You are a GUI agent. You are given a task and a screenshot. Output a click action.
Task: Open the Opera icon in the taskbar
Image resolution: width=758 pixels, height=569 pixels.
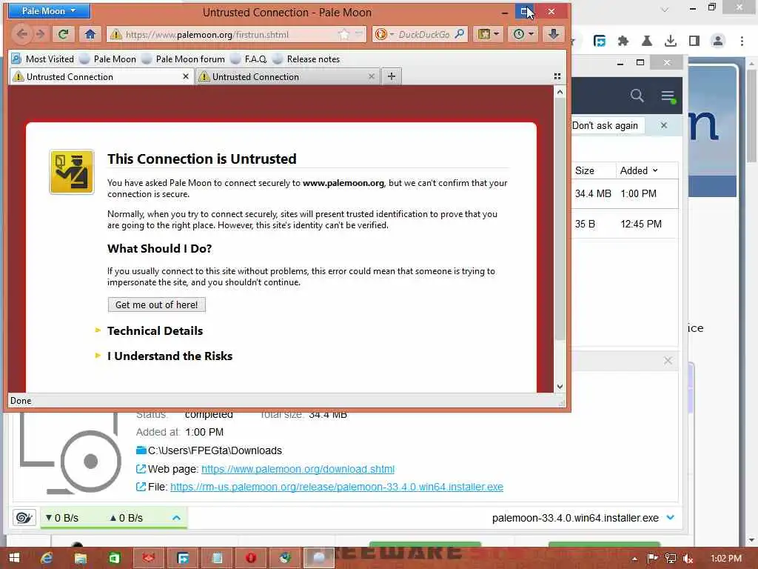click(x=250, y=558)
